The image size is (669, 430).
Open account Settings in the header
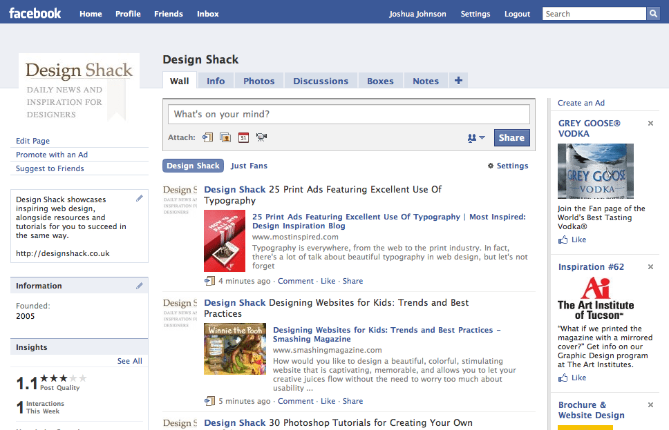[x=475, y=14]
